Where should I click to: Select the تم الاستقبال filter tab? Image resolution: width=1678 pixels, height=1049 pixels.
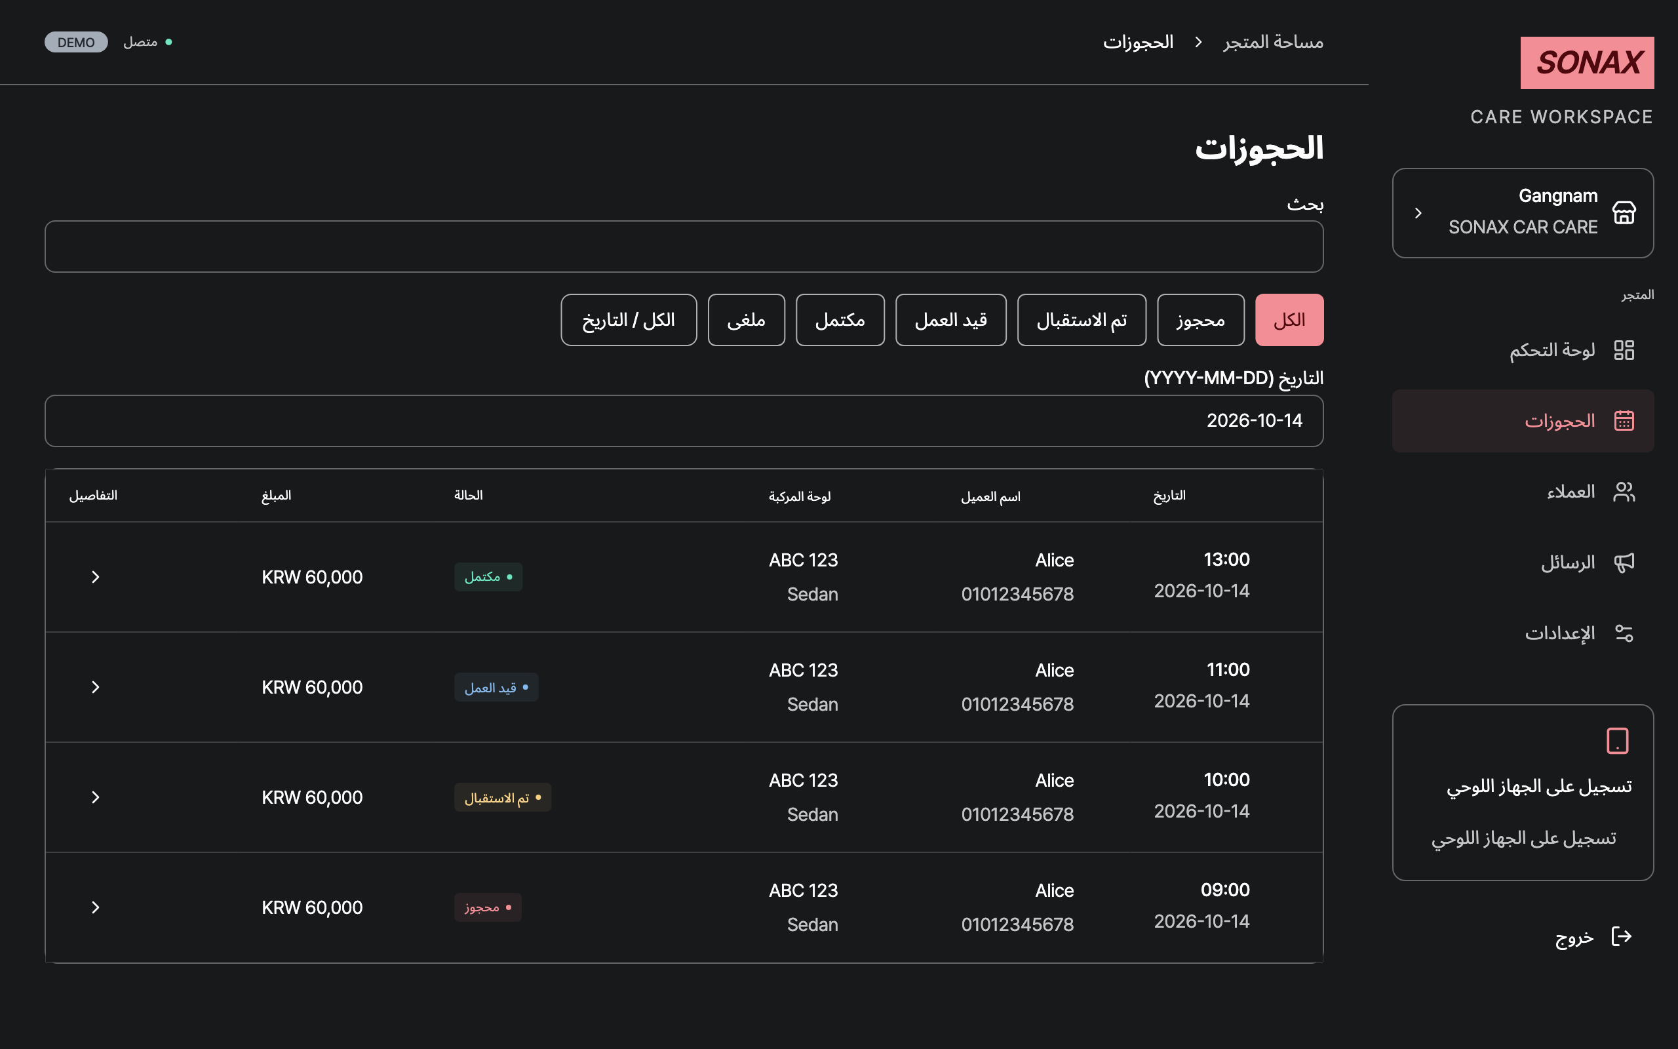[1082, 320]
